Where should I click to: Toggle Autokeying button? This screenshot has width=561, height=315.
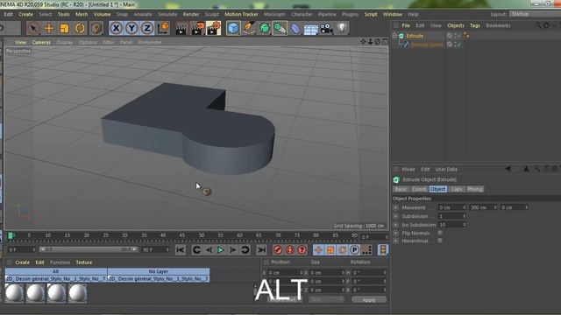click(x=290, y=250)
